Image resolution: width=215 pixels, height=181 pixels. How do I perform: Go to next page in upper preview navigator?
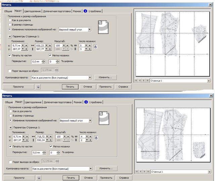pyautogui.click(x=144, y=81)
